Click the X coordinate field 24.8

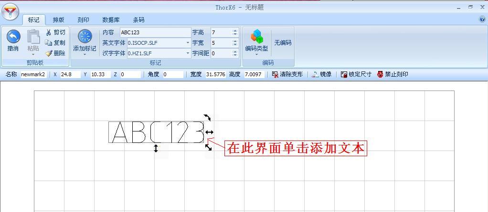coord(70,74)
